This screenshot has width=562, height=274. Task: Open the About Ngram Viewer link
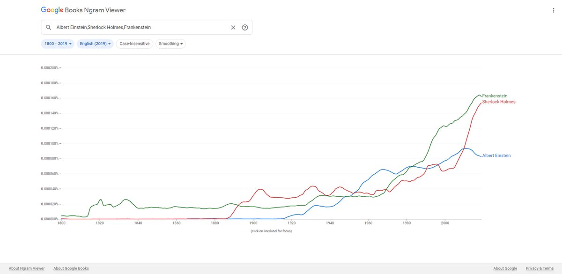coord(27,268)
